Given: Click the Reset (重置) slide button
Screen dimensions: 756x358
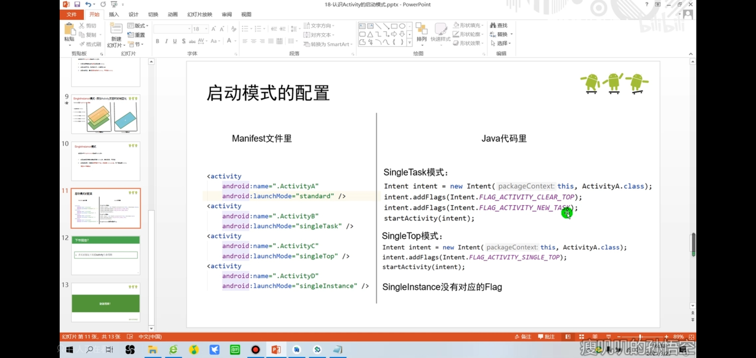Looking at the screenshot, I should [x=137, y=35].
